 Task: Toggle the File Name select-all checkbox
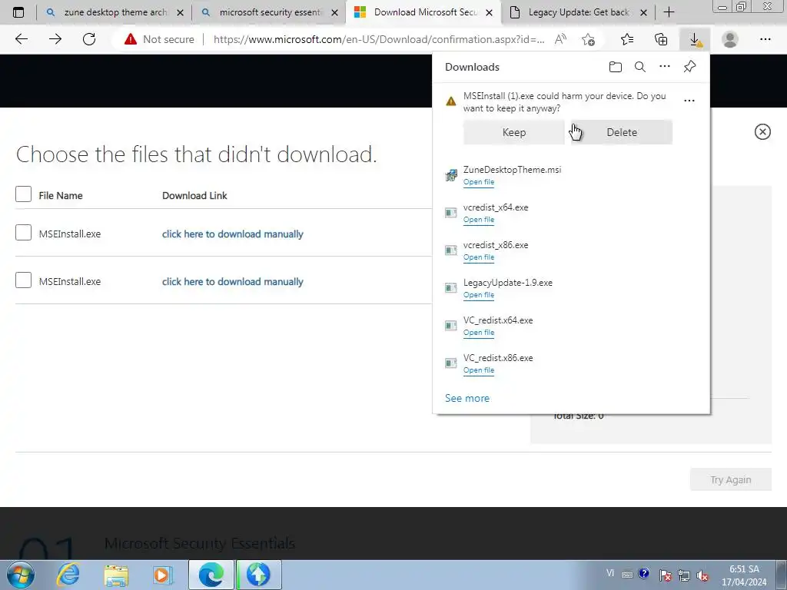pyautogui.click(x=23, y=194)
